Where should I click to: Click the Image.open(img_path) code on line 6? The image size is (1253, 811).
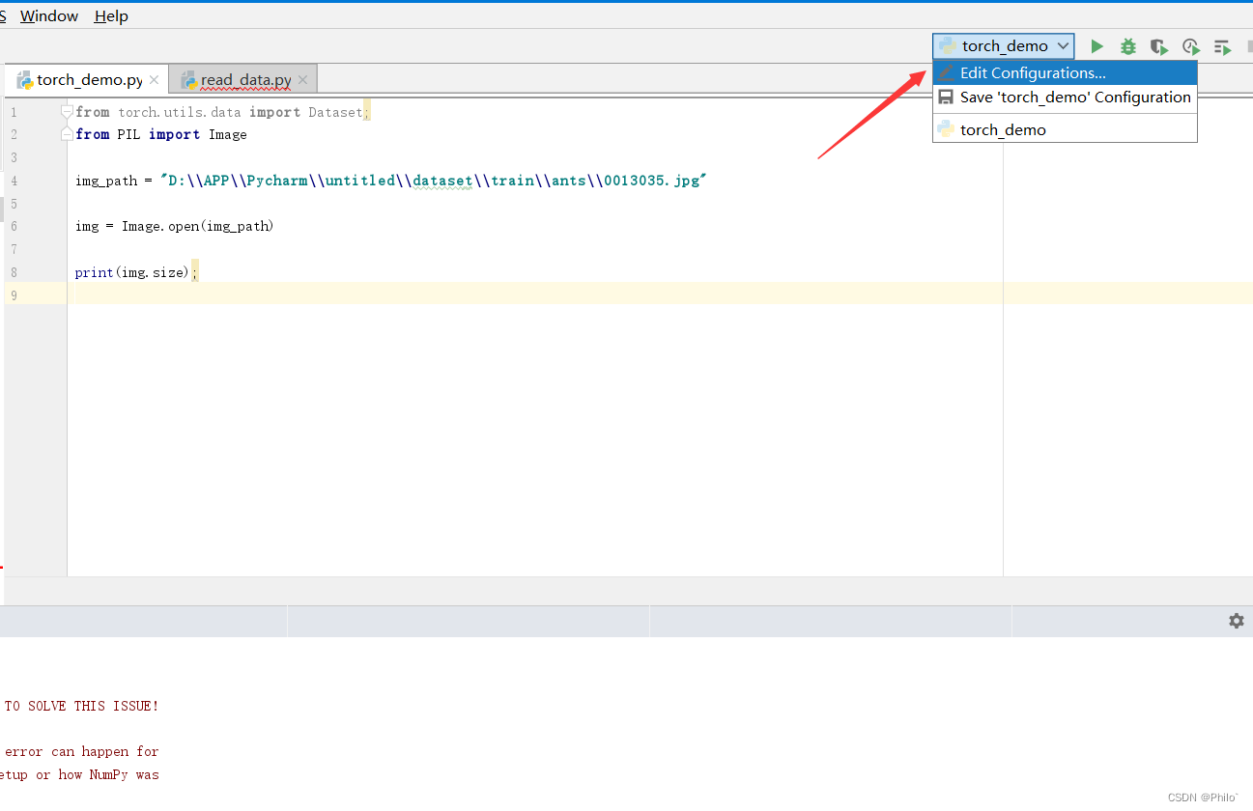(197, 226)
